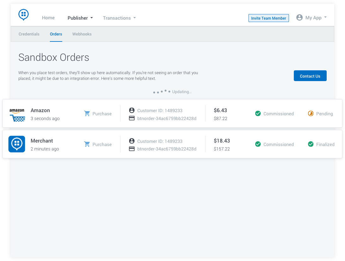
Task: Click the btnorder ID in Amazon row
Action: 167,118
